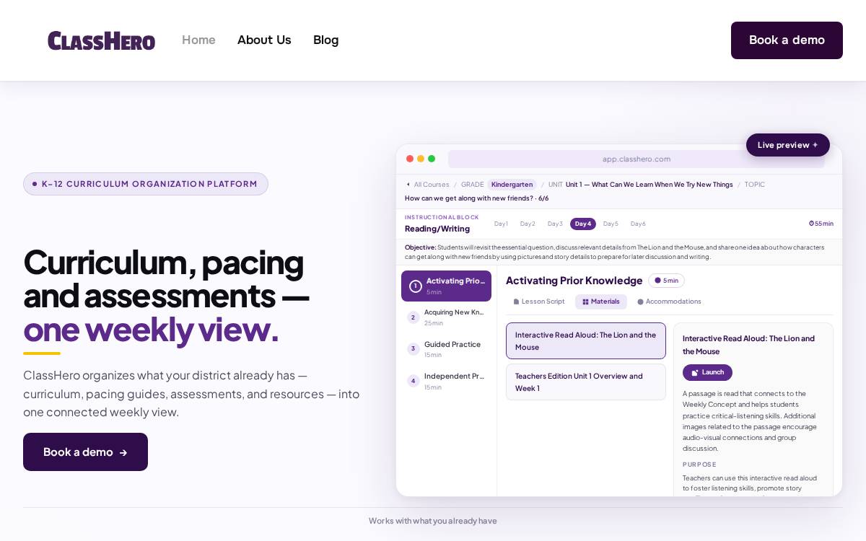866x541 pixels.
Task: Select the Day4 tab
Action: 583,224
